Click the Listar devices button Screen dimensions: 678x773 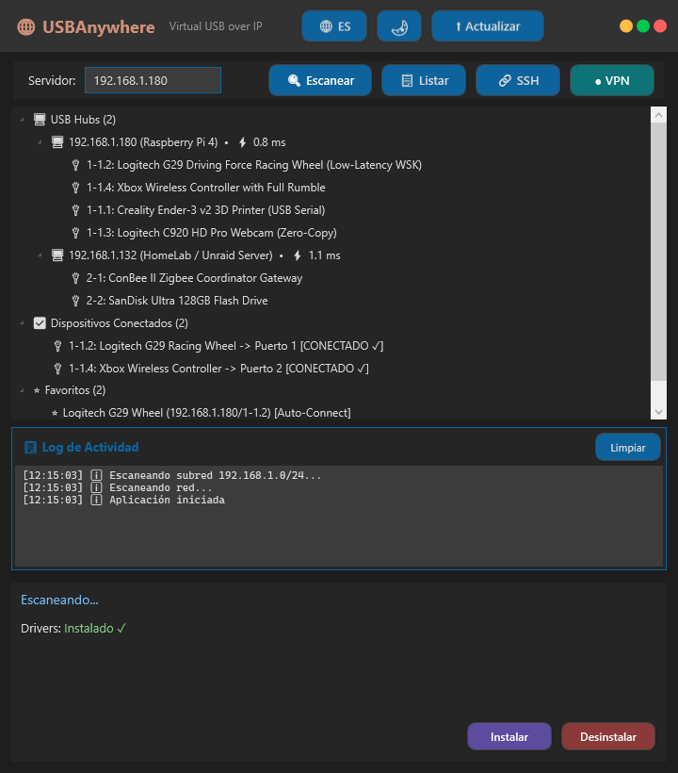click(424, 80)
